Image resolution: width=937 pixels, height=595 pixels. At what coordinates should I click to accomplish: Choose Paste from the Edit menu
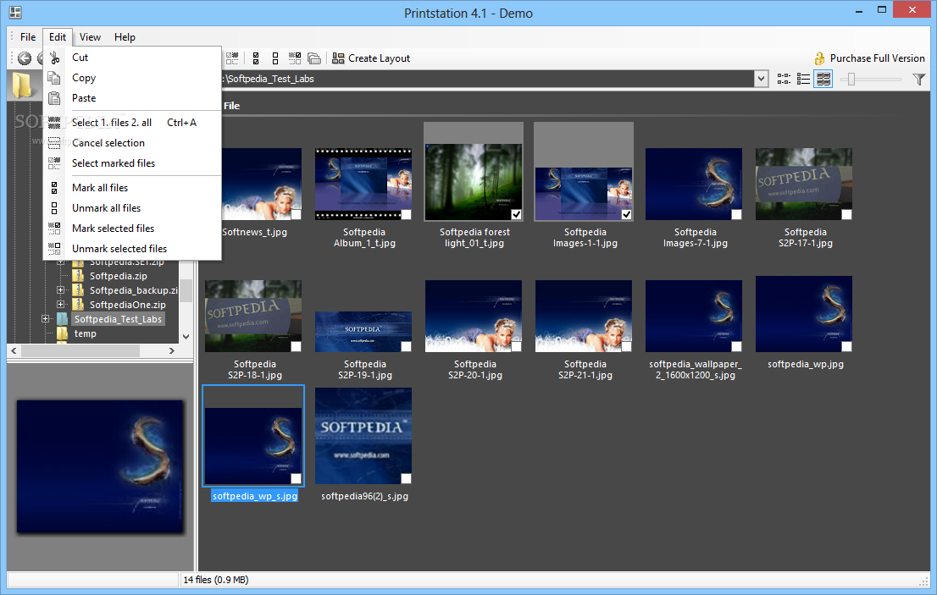132,98
